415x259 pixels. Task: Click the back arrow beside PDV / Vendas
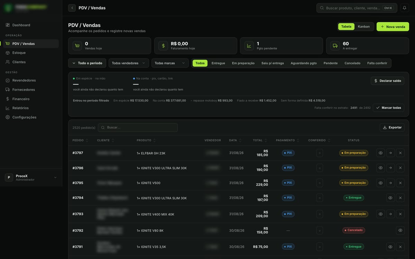(x=72, y=8)
